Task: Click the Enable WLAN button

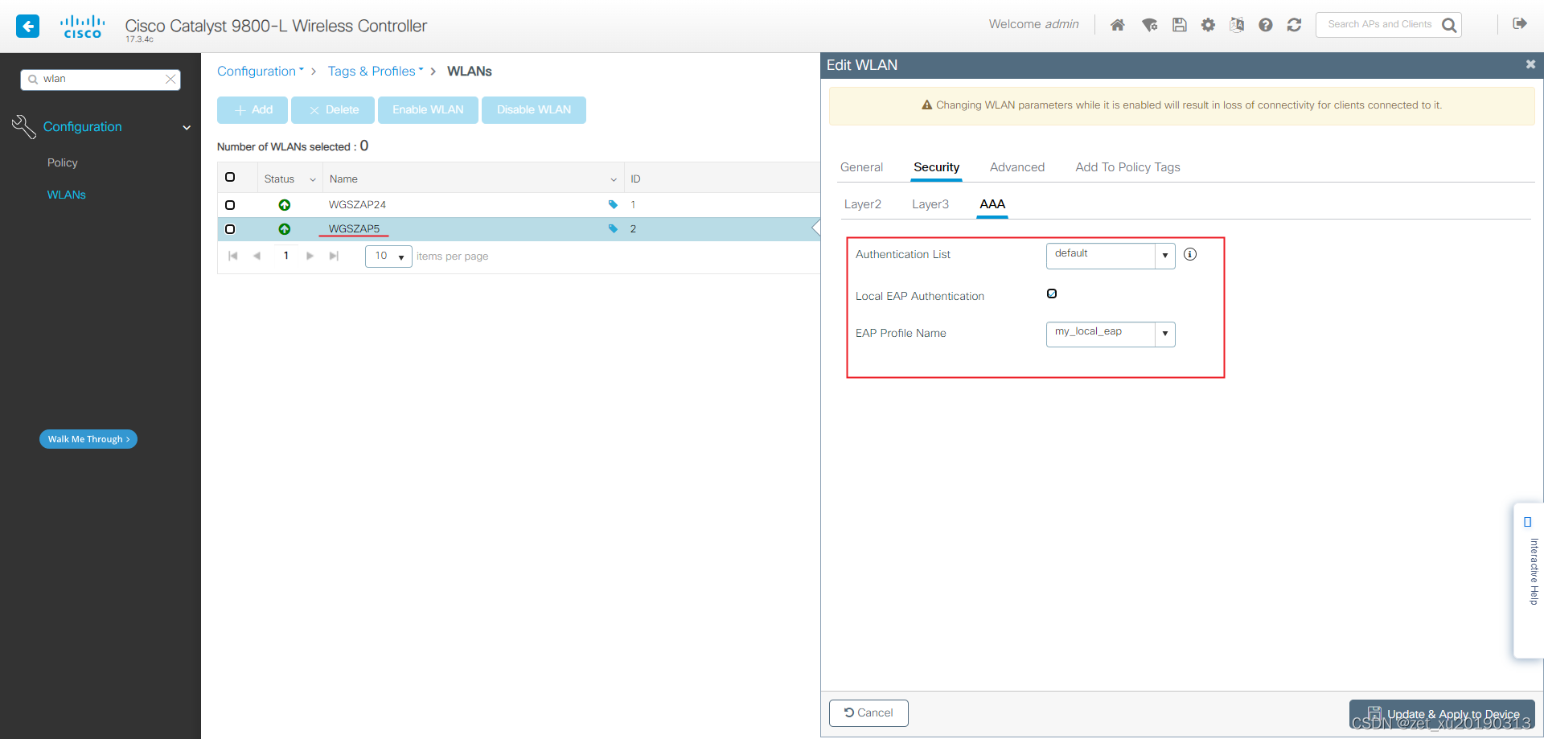Action: click(428, 110)
